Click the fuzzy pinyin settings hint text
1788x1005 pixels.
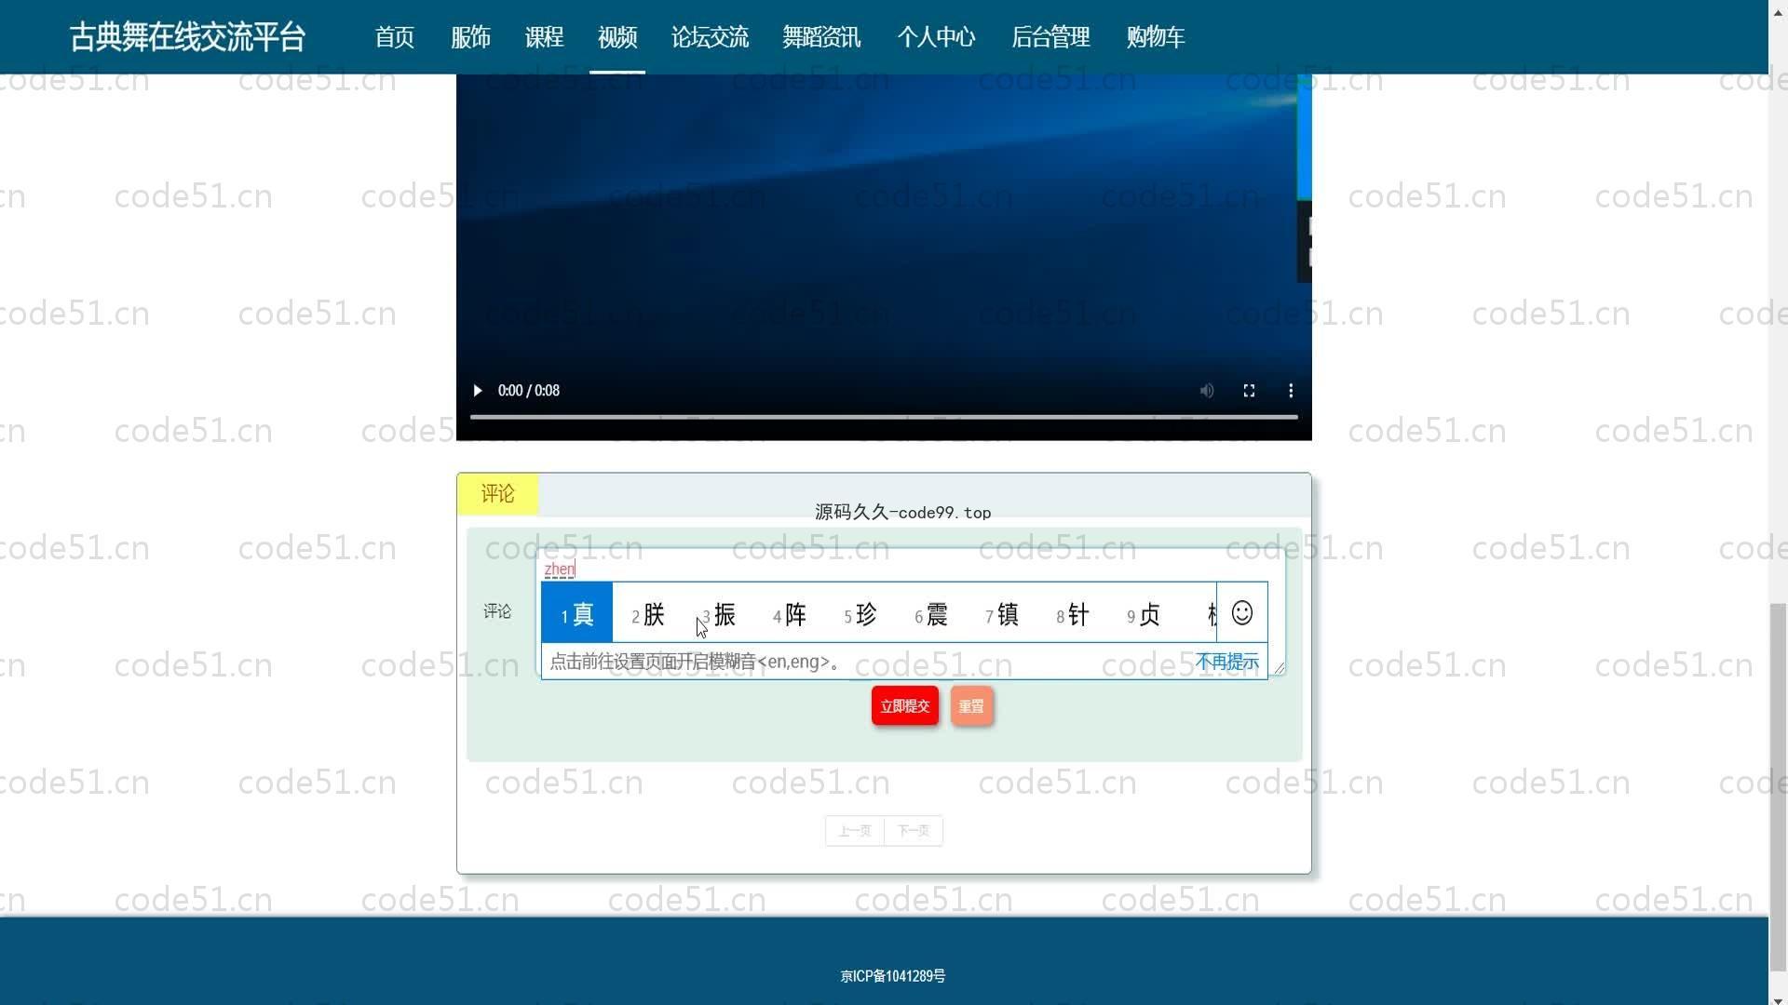click(x=696, y=662)
